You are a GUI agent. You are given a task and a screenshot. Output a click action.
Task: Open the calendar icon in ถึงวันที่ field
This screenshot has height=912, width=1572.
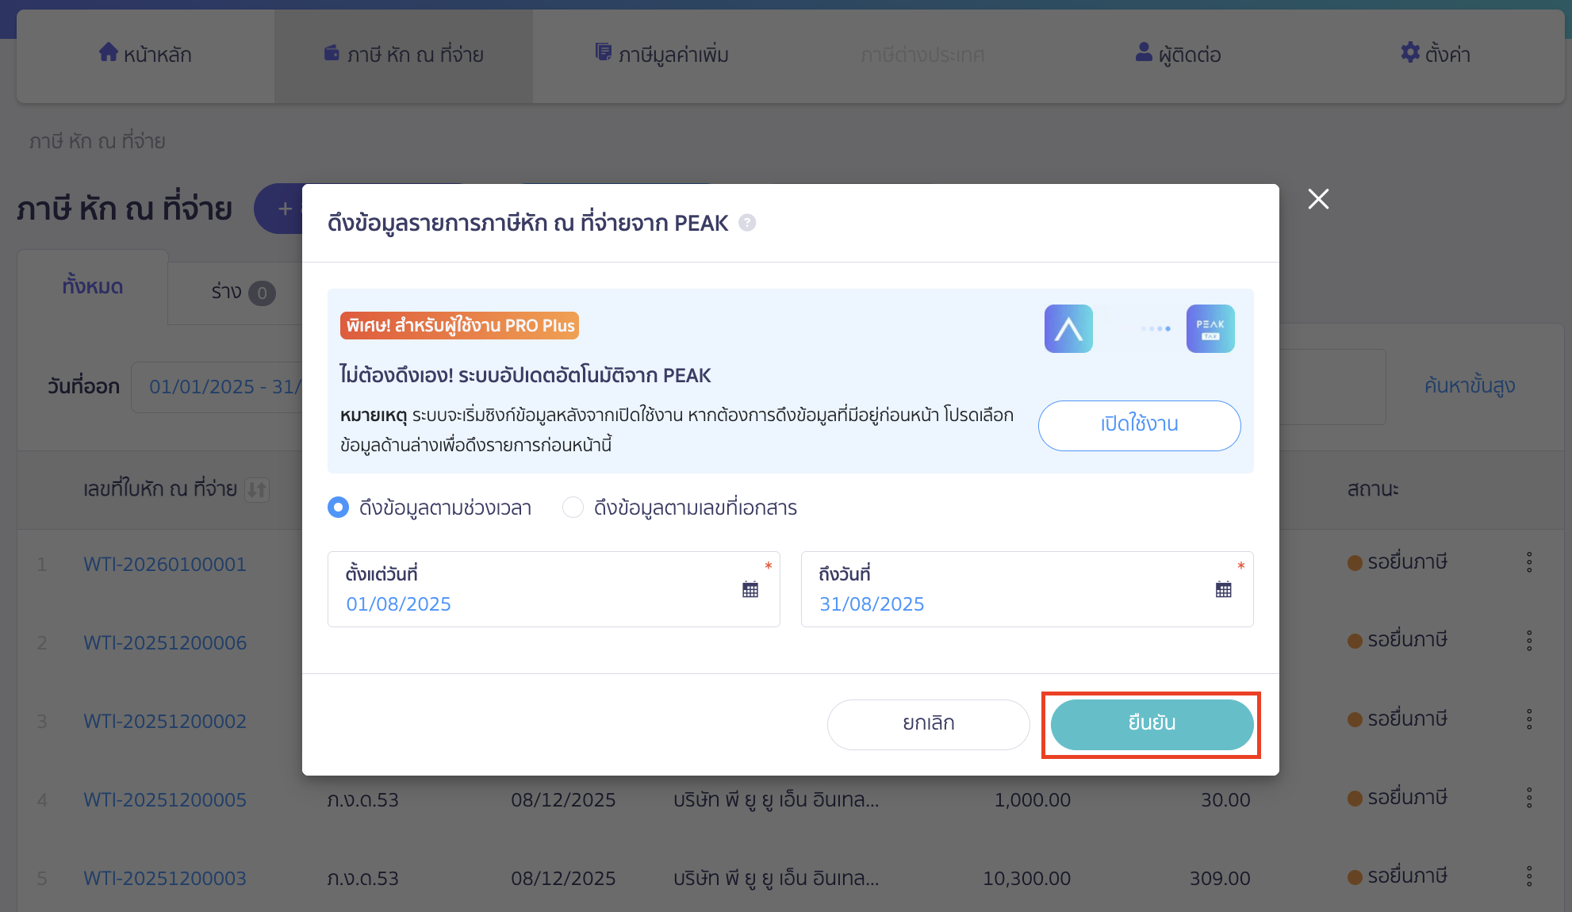tap(1224, 589)
